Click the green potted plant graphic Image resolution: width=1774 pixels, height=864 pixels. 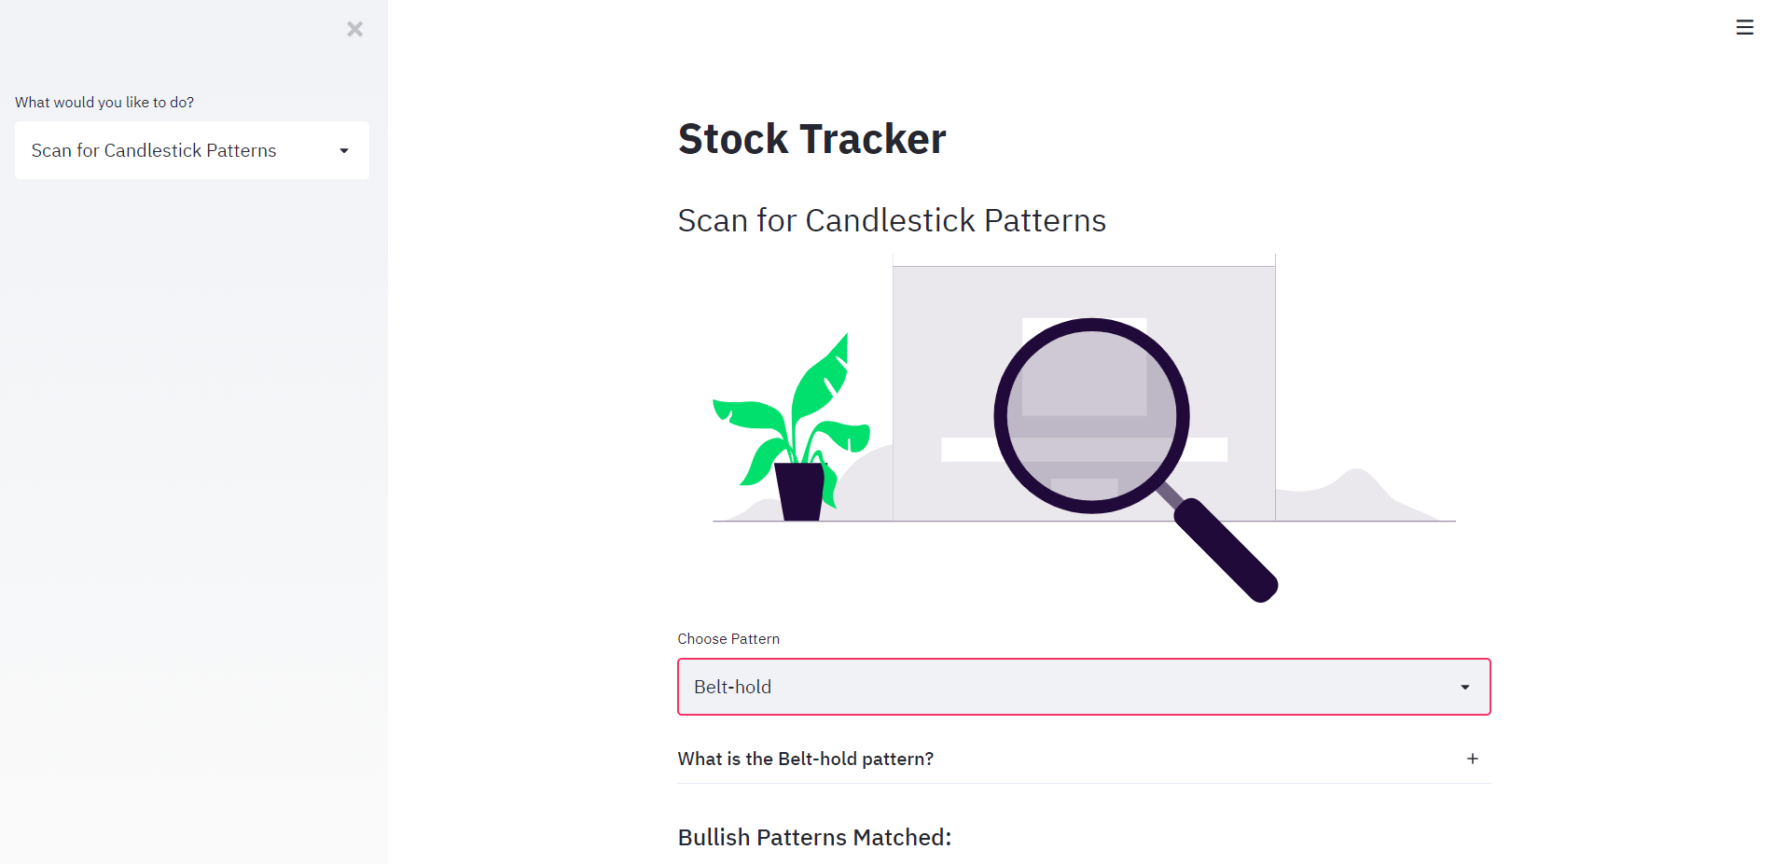click(791, 426)
